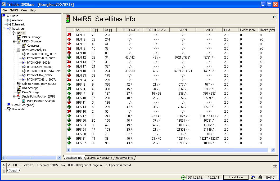Select the RTCM RTCM30 Radio Com1 item
This screenshot has height=181, width=280.
point(44,71)
